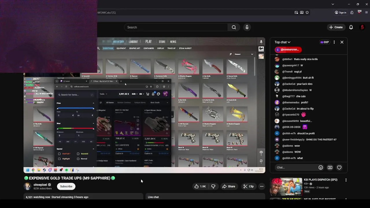Viewport: 370px width, 208px height.
Task: Bookmark page with the star icon
Action: click(x=307, y=12)
